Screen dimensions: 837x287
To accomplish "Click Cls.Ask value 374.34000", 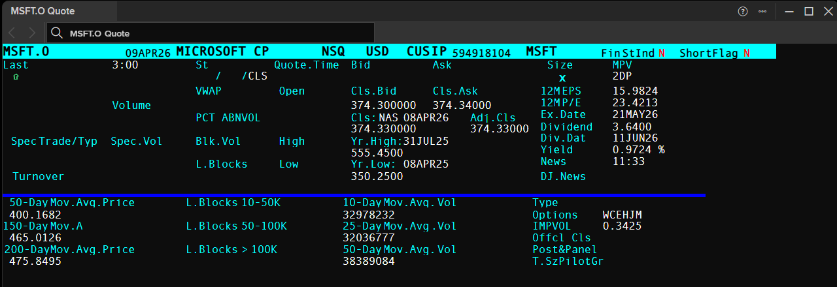I will pyautogui.click(x=462, y=106).
